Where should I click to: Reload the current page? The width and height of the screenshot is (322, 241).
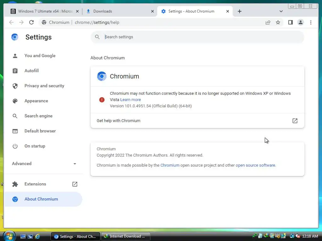click(x=31, y=22)
